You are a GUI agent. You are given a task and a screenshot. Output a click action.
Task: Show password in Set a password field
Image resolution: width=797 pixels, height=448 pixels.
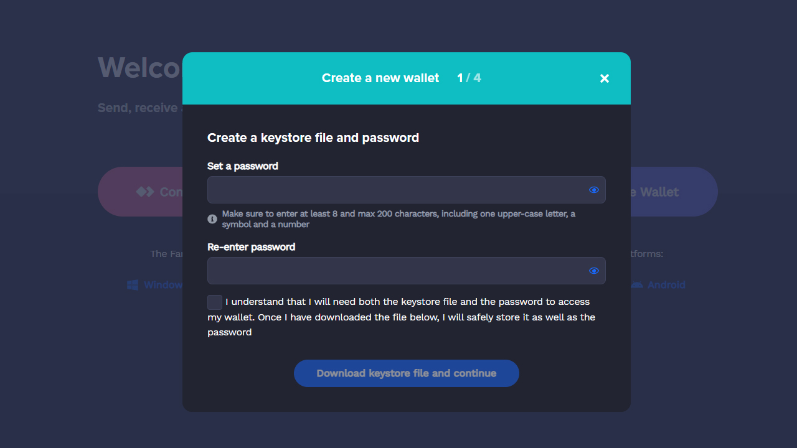(594, 190)
